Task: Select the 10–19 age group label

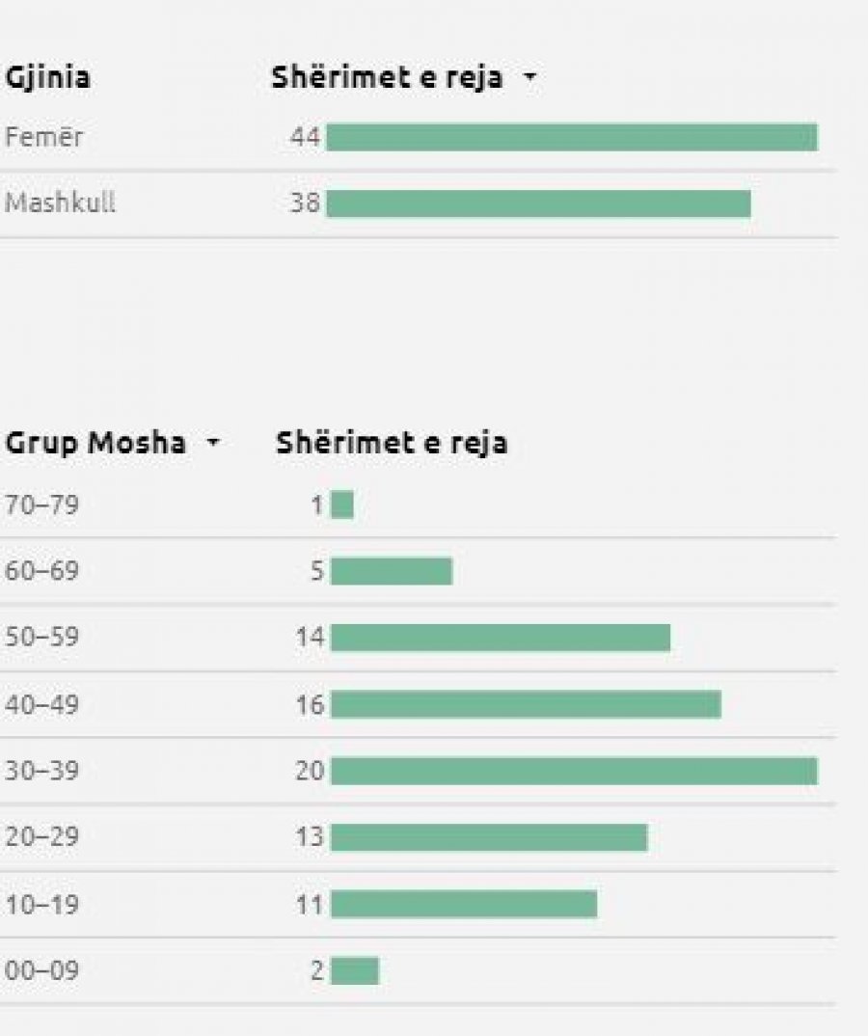Action: (x=41, y=904)
